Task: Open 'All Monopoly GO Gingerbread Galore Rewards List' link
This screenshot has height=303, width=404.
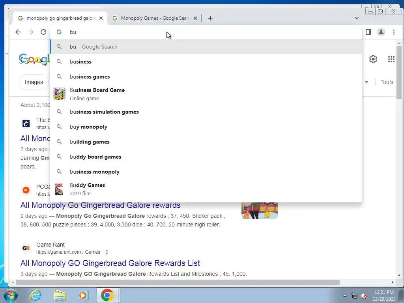Action: tap(110, 263)
